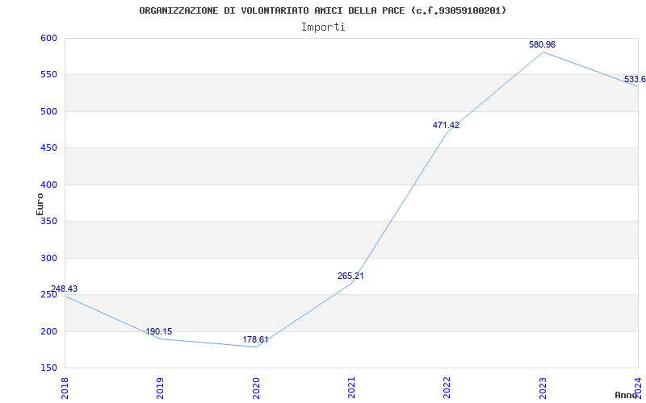Select data label 580.96
Viewport: 646px width, 403px height.
(542, 44)
